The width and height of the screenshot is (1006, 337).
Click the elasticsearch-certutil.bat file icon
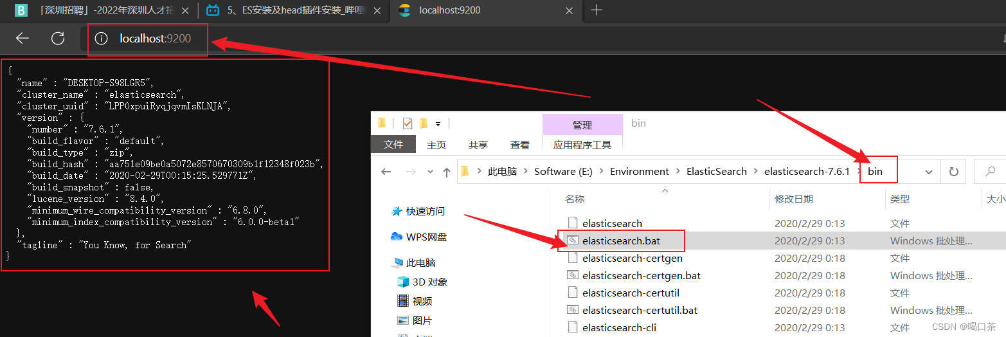[572, 310]
